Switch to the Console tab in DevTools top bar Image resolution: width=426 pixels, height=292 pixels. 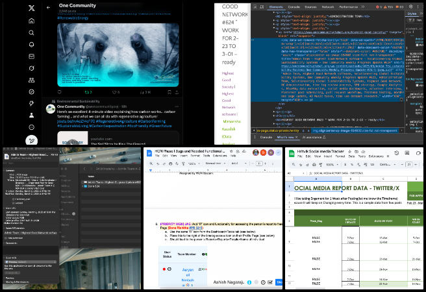[294, 7]
